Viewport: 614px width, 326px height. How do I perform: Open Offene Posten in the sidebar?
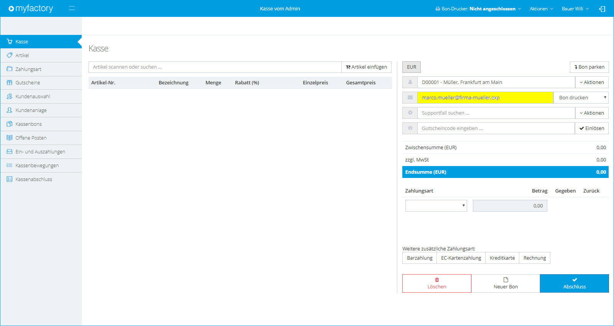coord(41,138)
